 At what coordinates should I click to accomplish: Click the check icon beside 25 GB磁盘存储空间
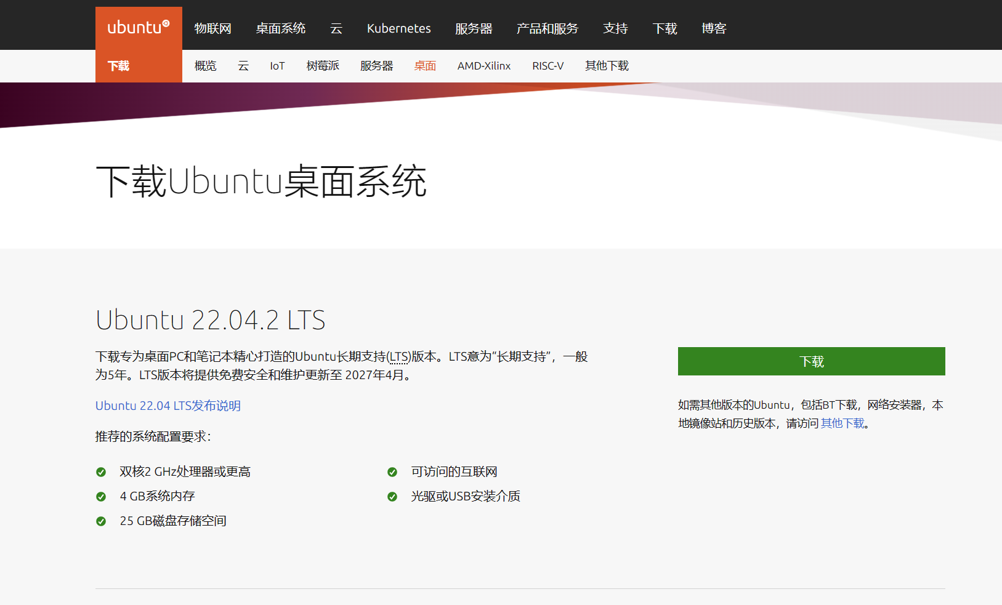click(x=101, y=521)
